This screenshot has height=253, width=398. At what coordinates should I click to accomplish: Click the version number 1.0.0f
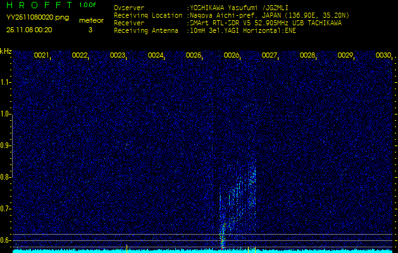[87, 5]
